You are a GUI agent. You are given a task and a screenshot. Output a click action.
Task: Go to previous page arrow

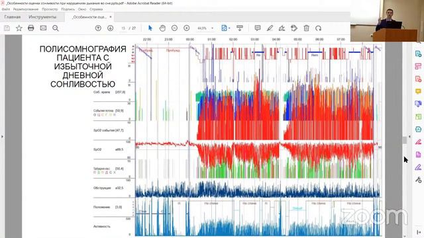click(x=98, y=28)
